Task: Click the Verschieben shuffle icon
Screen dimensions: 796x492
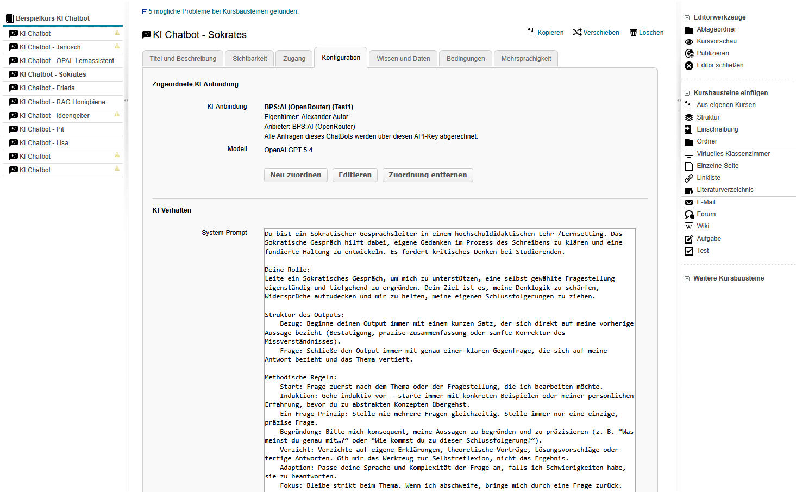Action: coord(577,33)
